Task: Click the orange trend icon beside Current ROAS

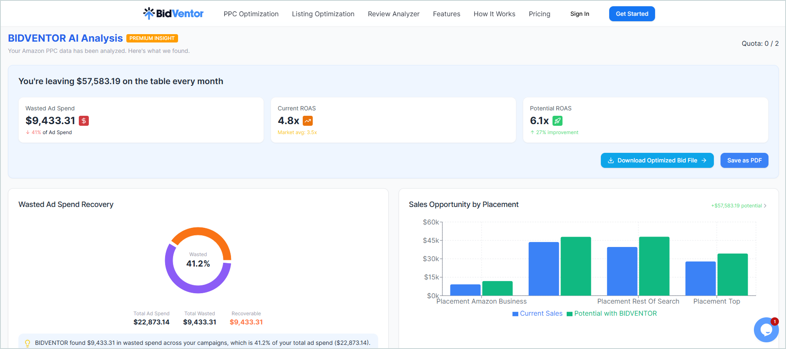Action: point(308,121)
